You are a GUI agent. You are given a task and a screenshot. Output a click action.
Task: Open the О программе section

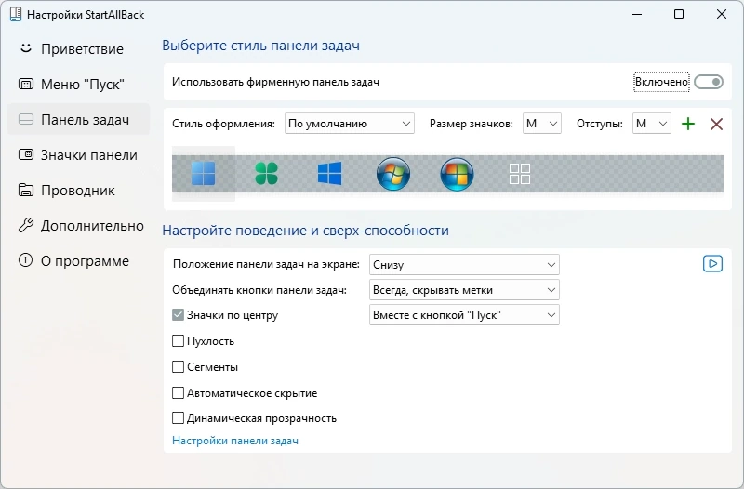79,261
